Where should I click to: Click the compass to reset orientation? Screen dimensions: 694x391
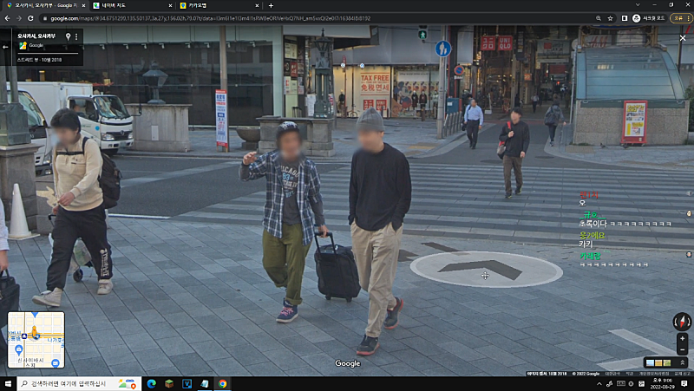point(682,322)
